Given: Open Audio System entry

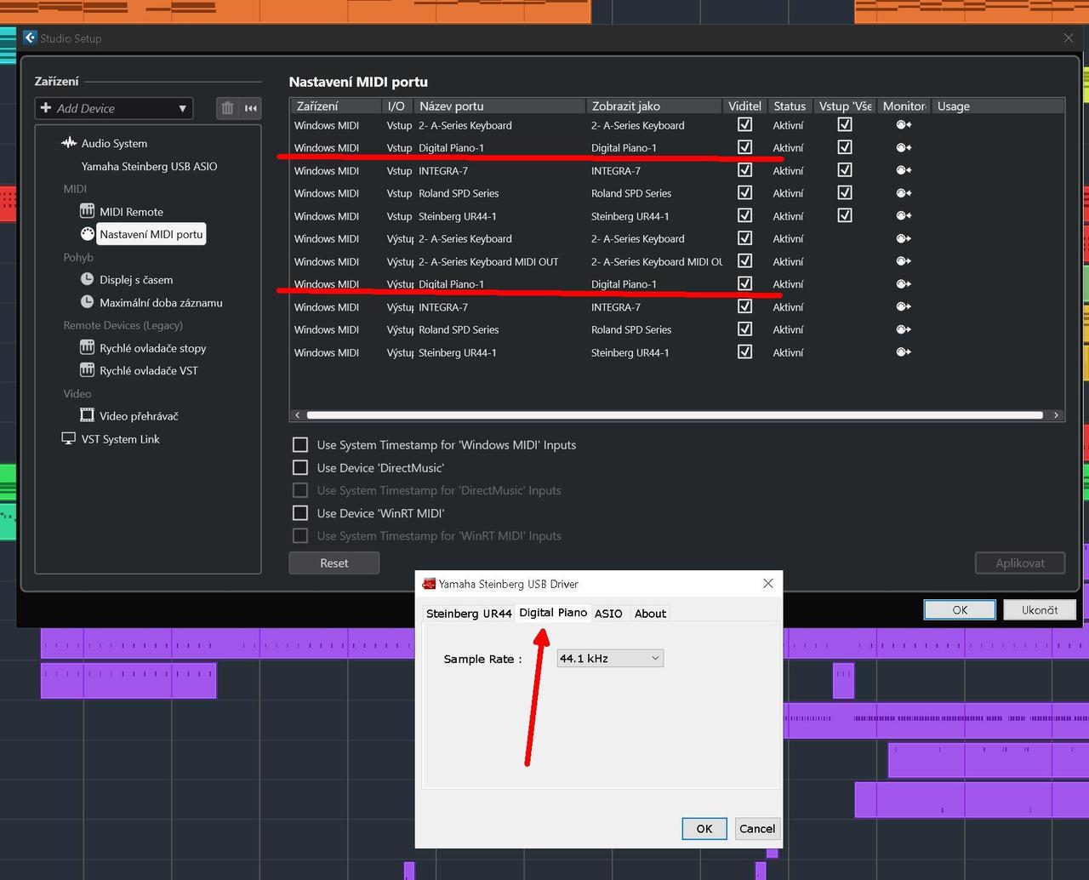Looking at the screenshot, I should click(114, 144).
